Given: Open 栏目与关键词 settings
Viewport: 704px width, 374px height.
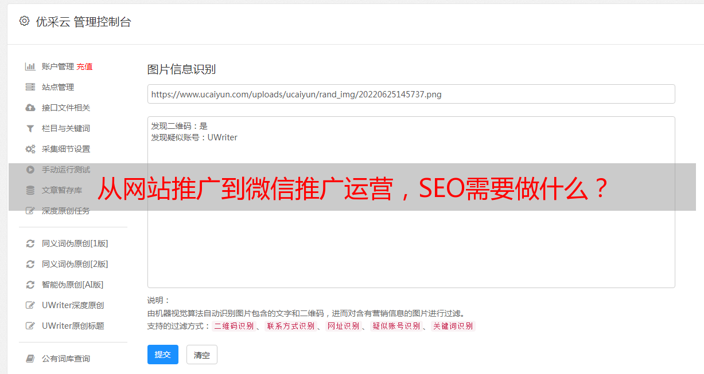Looking at the screenshot, I should pos(66,128).
